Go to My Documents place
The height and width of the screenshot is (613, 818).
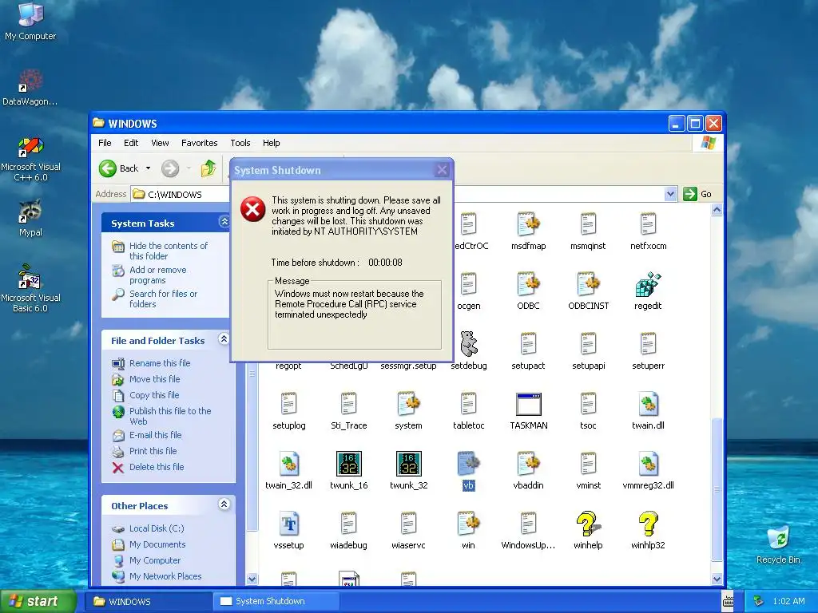pos(157,544)
